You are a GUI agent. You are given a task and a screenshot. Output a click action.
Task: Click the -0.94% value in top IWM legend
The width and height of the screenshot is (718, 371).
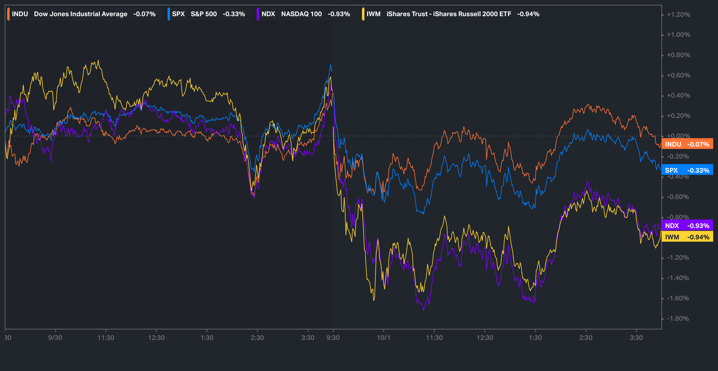(528, 14)
